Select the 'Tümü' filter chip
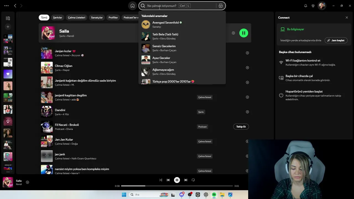 tap(44, 17)
